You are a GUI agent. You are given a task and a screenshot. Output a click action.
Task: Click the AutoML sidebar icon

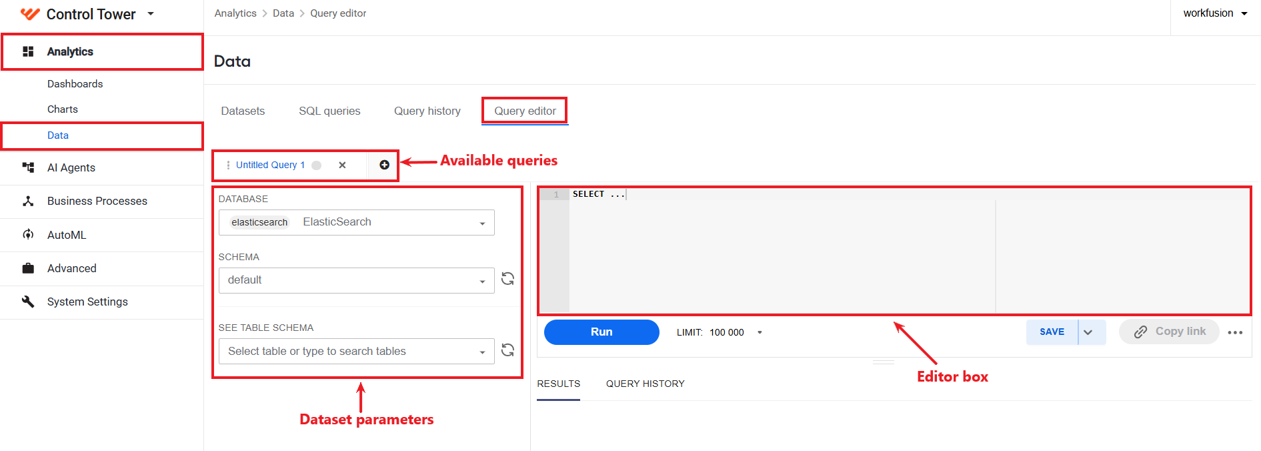click(28, 234)
